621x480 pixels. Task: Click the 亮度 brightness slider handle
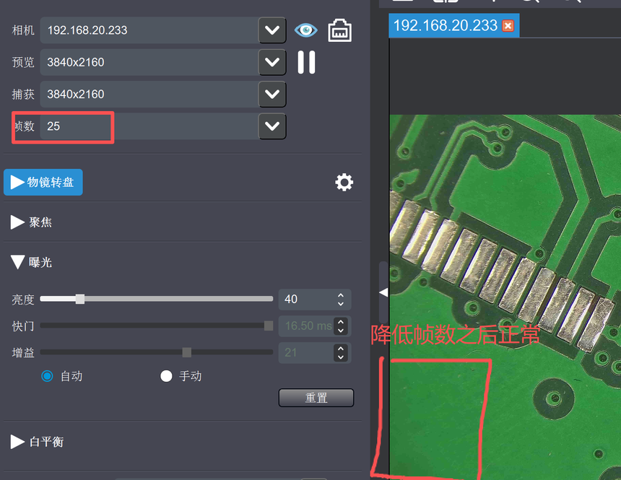80,299
